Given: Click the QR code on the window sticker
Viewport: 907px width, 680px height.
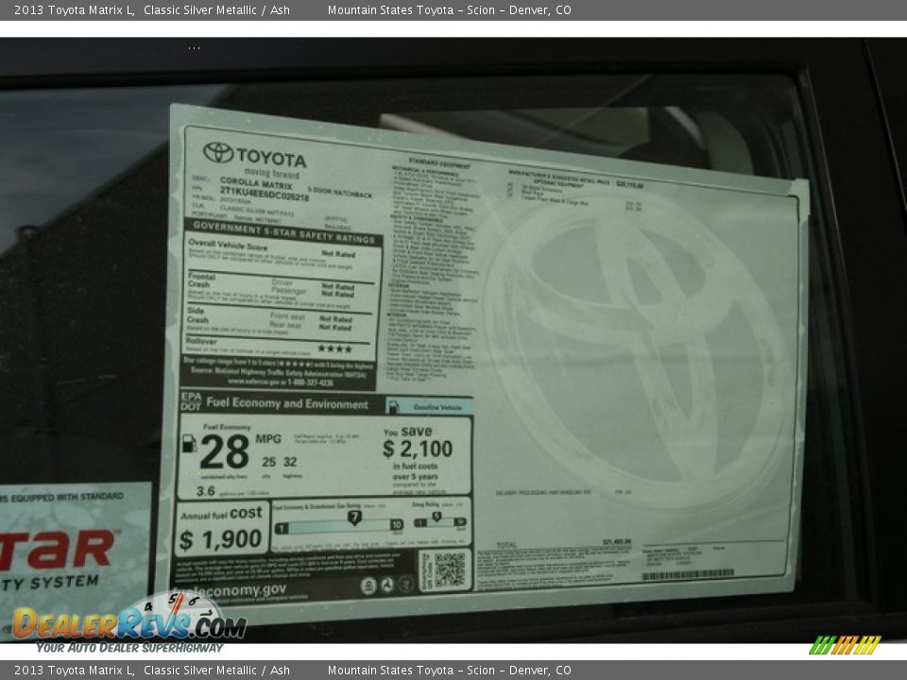Looking at the screenshot, I should coord(450,570).
